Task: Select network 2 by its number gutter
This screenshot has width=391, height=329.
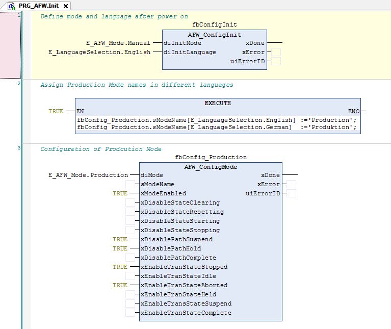Action: [x=19, y=83]
